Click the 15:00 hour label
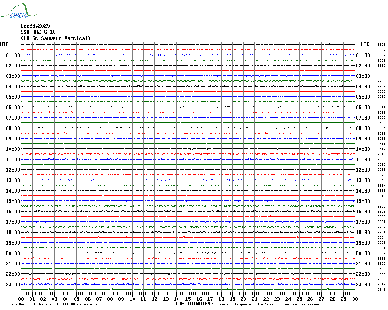Screen dimensions: 388x310 [13, 201]
